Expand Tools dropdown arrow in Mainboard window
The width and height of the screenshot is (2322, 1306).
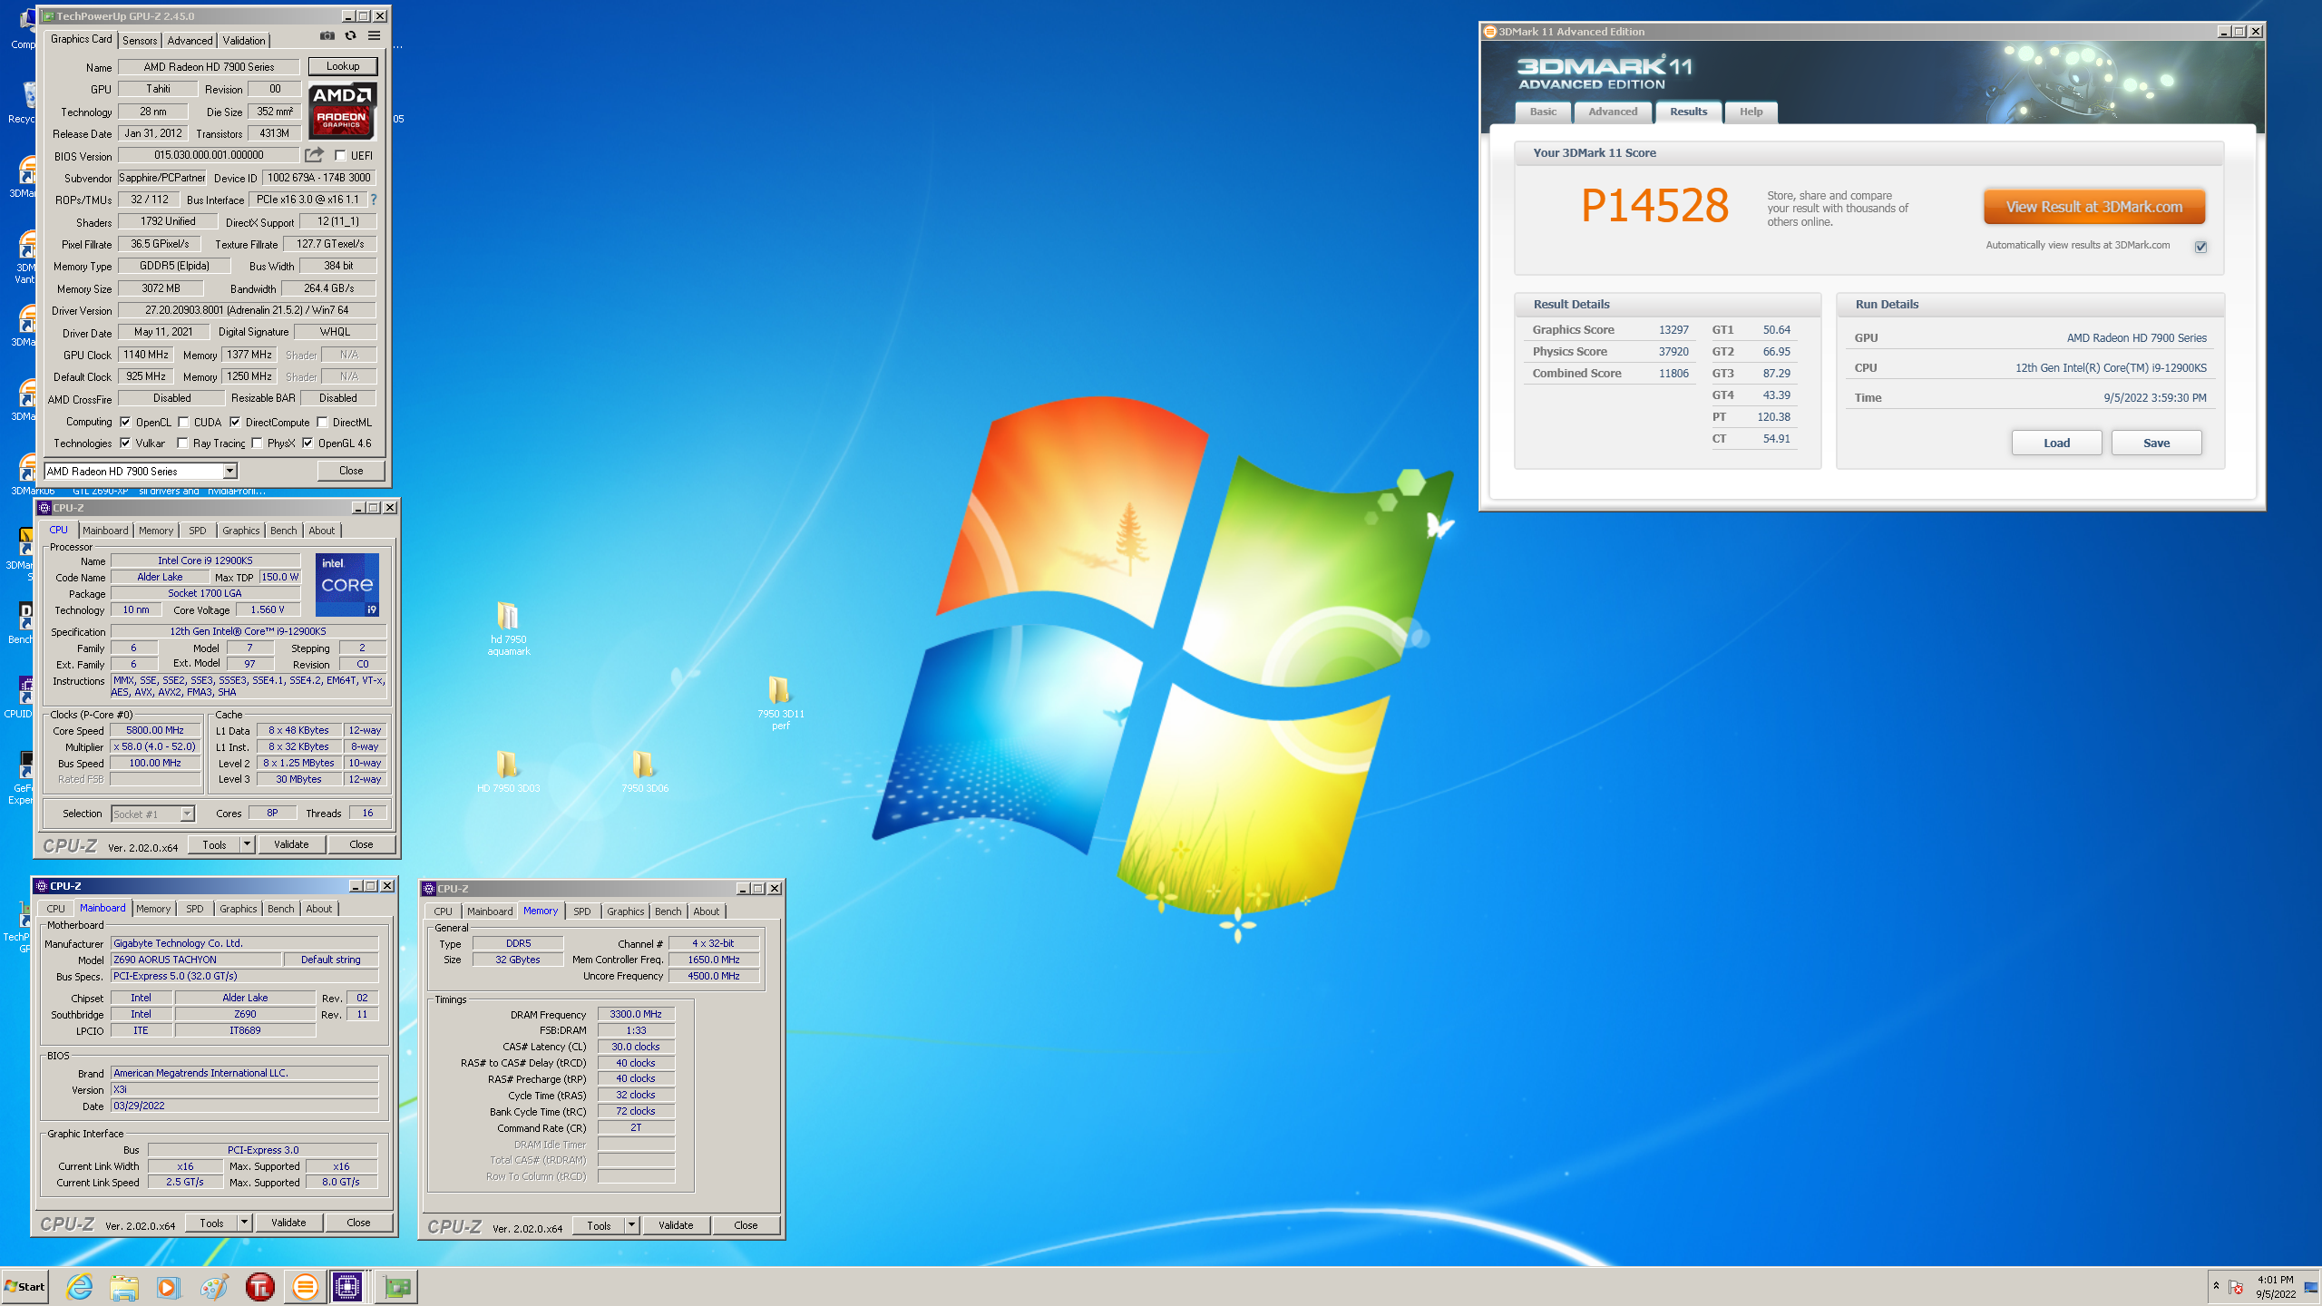point(244,1223)
